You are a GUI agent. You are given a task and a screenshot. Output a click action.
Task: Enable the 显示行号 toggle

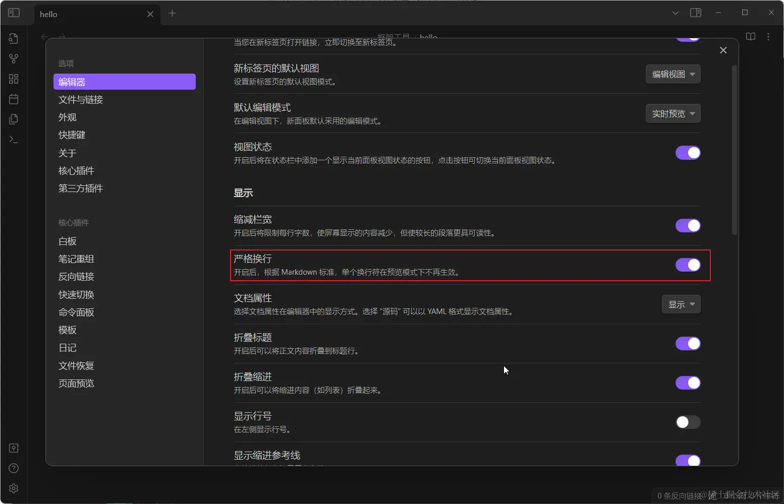tap(688, 422)
